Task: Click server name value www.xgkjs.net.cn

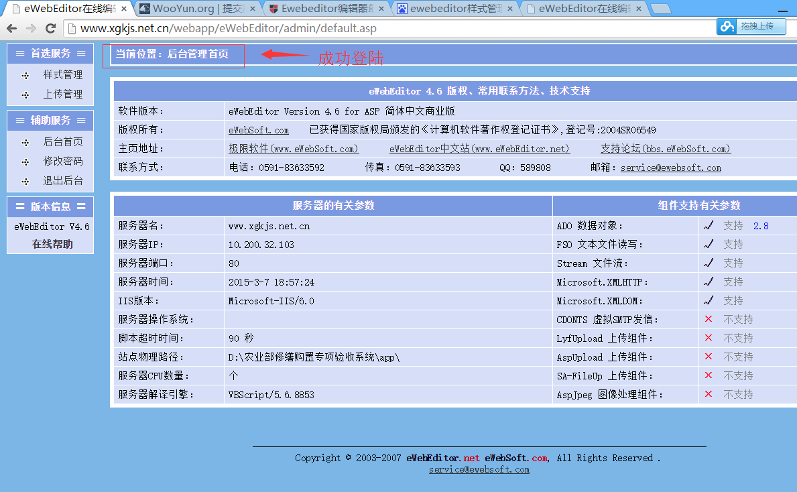Action: (x=269, y=226)
